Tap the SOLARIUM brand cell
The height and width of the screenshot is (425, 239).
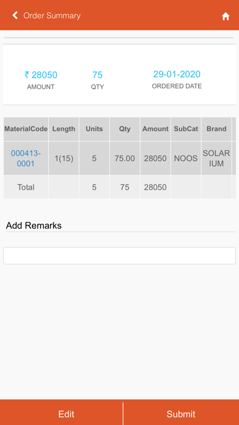tap(216, 158)
